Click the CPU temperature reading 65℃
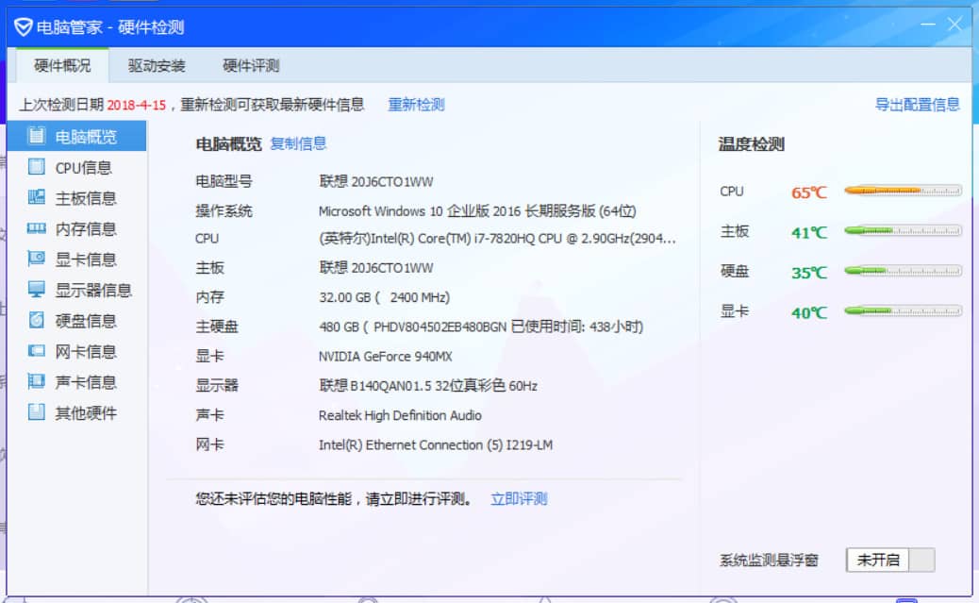The width and height of the screenshot is (979, 603). pos(809,193)
